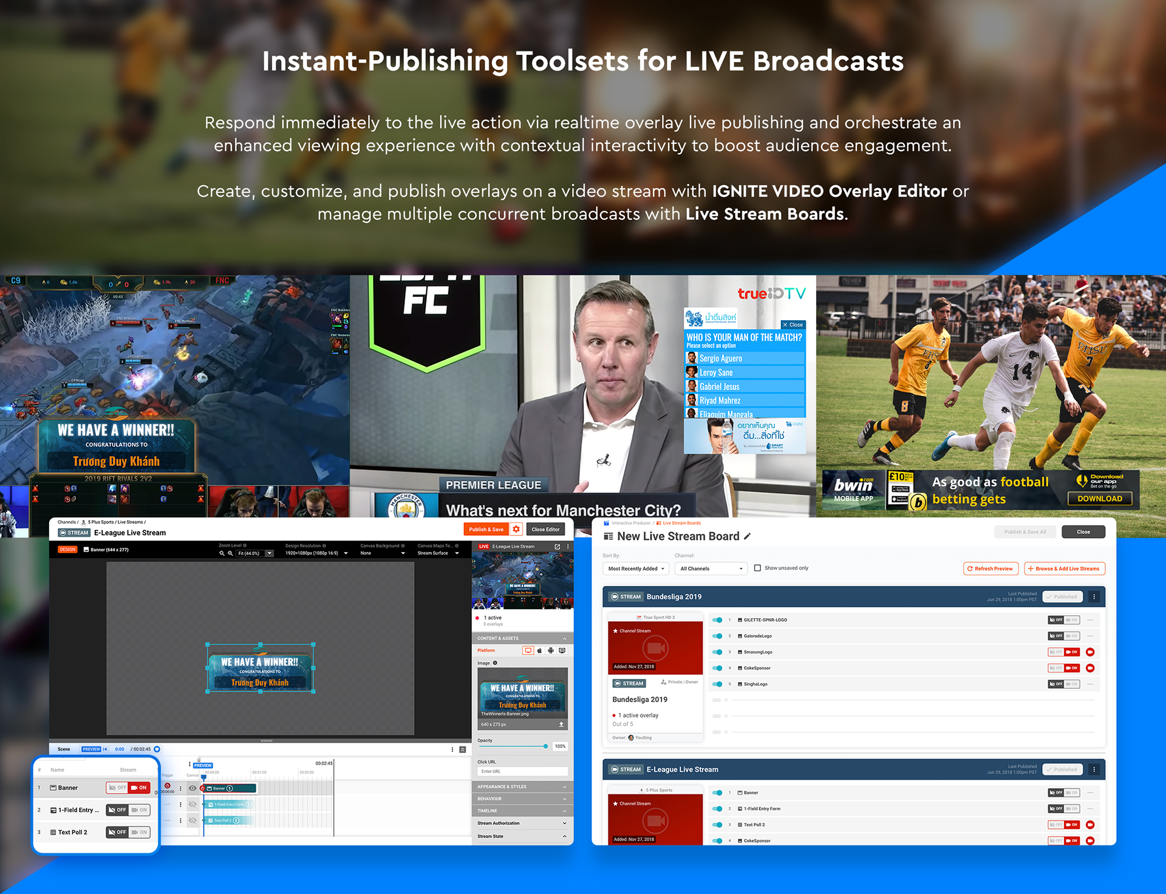The image size is (1166, 894).
Task: Click the red camera icon next to Text Poll 2
Action: (x=1090, y=825)
